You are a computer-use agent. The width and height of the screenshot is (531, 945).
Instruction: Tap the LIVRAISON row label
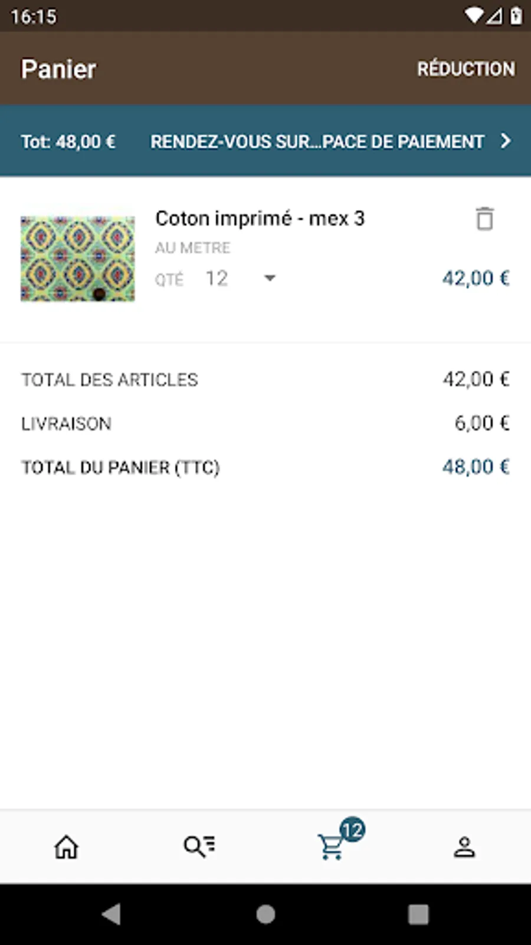(66, 423)
